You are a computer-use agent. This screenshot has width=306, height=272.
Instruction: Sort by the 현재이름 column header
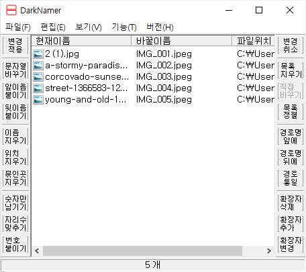click(81, 41)
